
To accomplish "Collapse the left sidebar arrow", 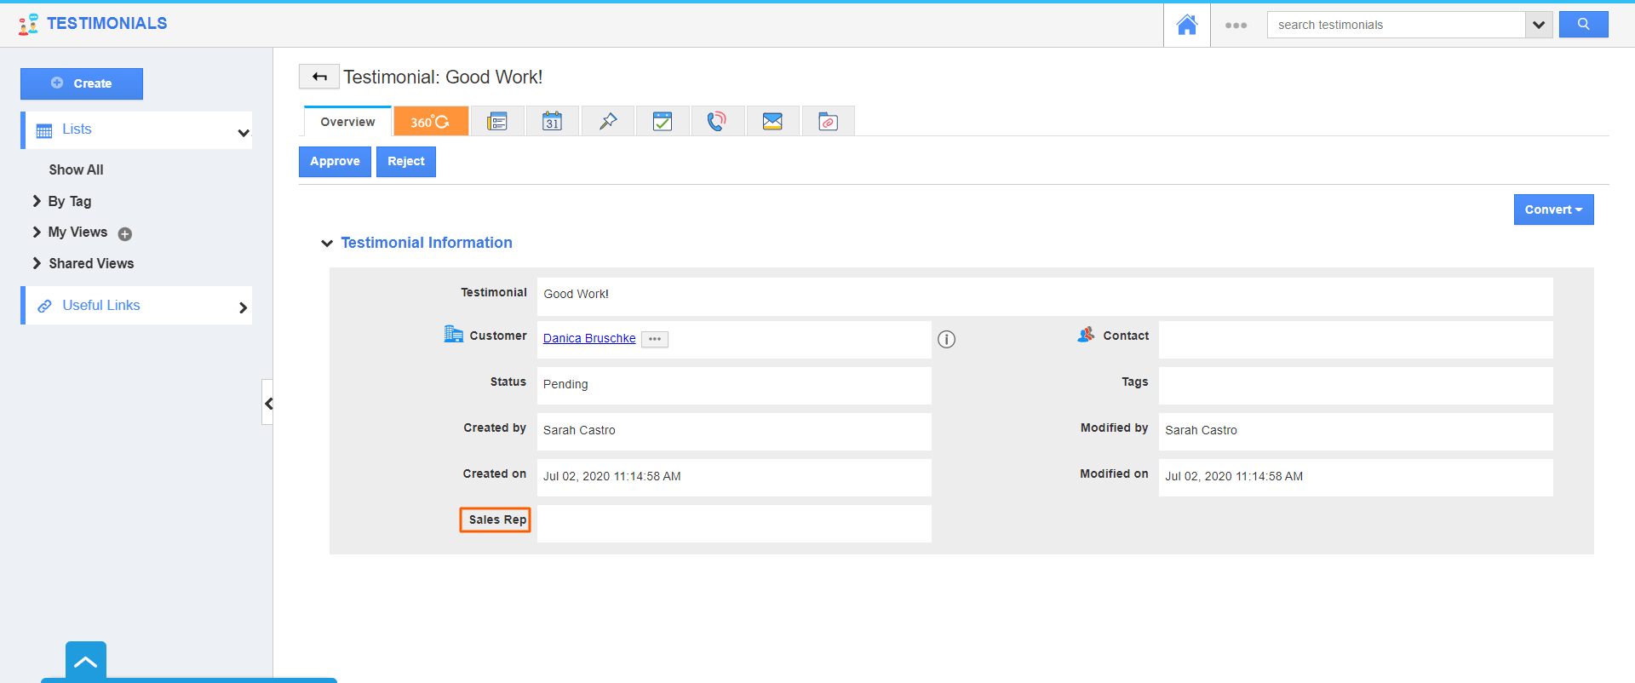I will pos(267,403).
